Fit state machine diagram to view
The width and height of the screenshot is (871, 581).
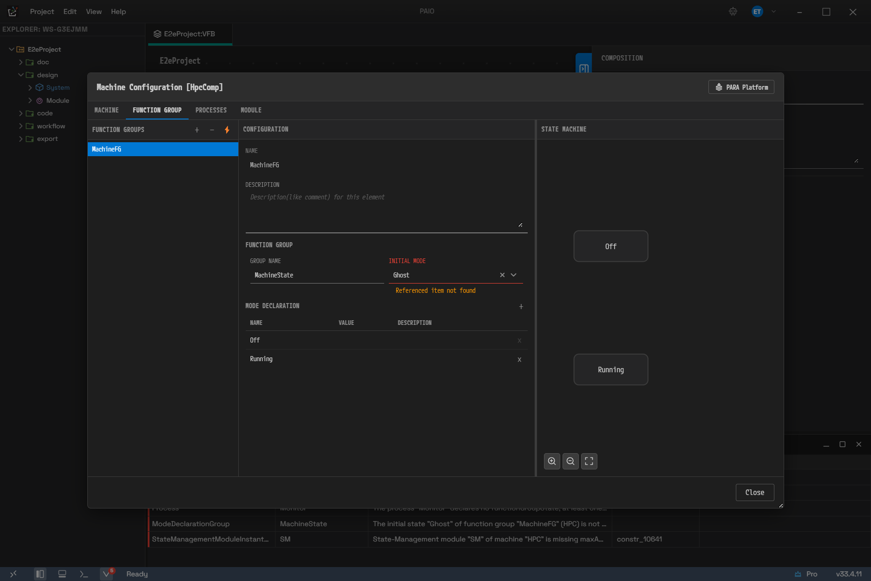589,462
